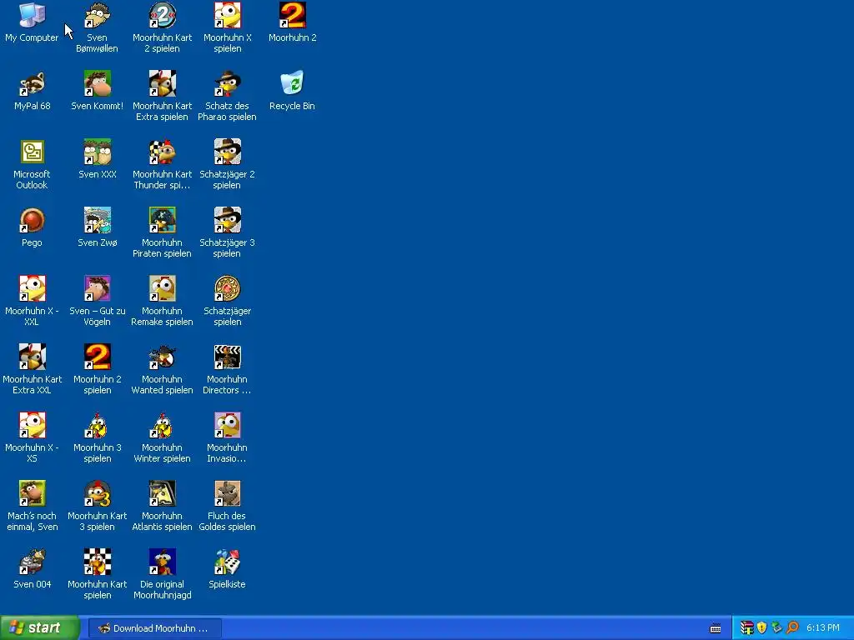Select Schatz des Pharao spielen icon

click(227, 83)
